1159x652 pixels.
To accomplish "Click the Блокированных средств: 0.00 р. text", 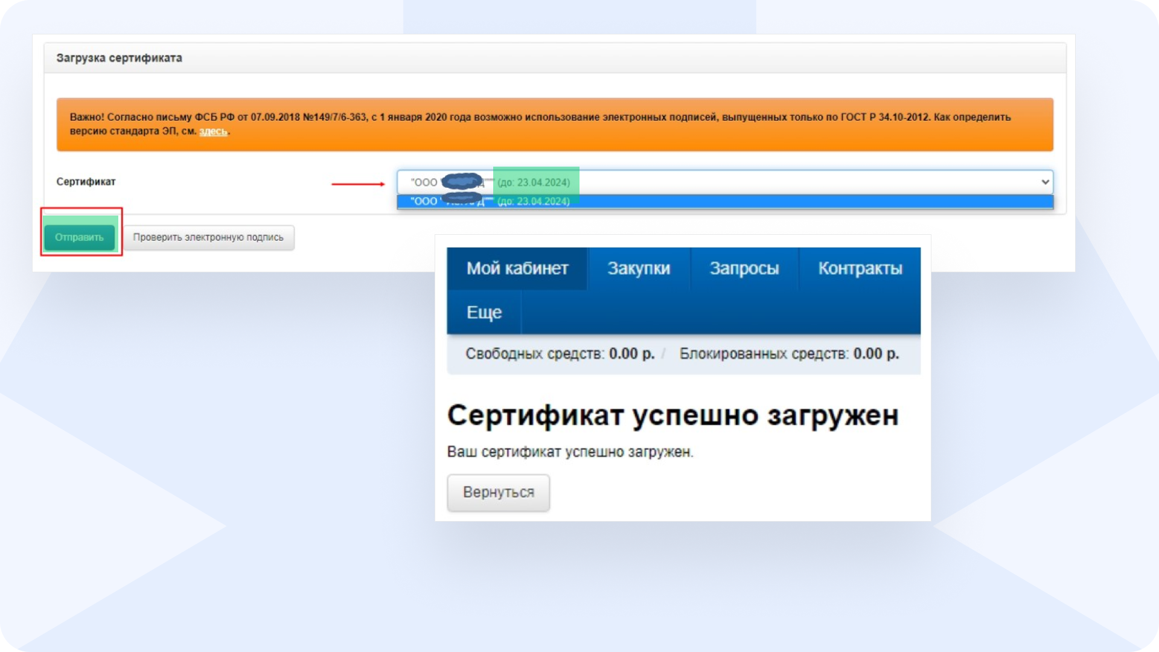I will (x=789, y=354).
